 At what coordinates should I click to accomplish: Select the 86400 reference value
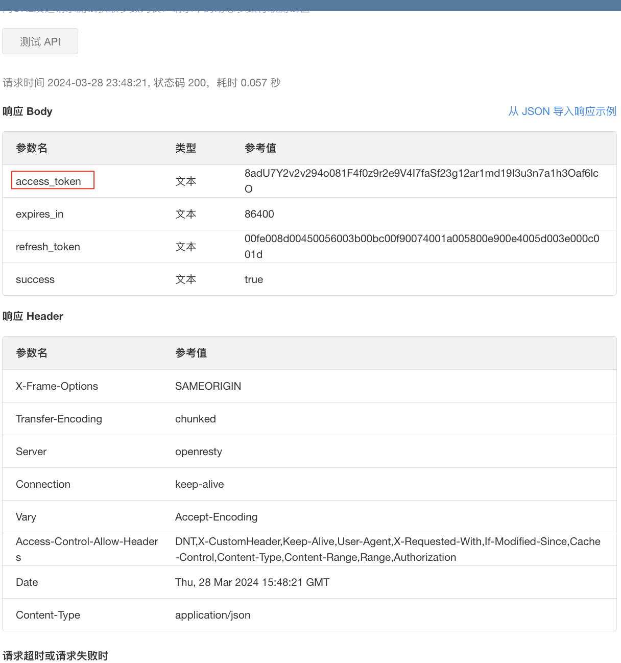coord(259,214)
